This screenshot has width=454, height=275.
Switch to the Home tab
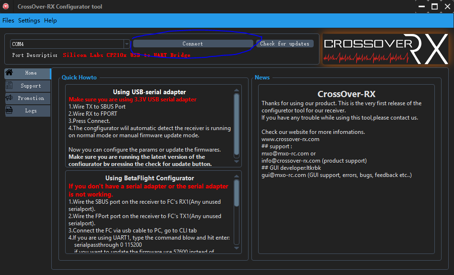pyautogui.click(x=28, y=73)
